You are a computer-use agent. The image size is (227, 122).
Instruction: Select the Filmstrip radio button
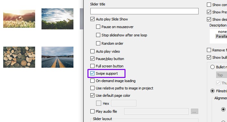212,91
